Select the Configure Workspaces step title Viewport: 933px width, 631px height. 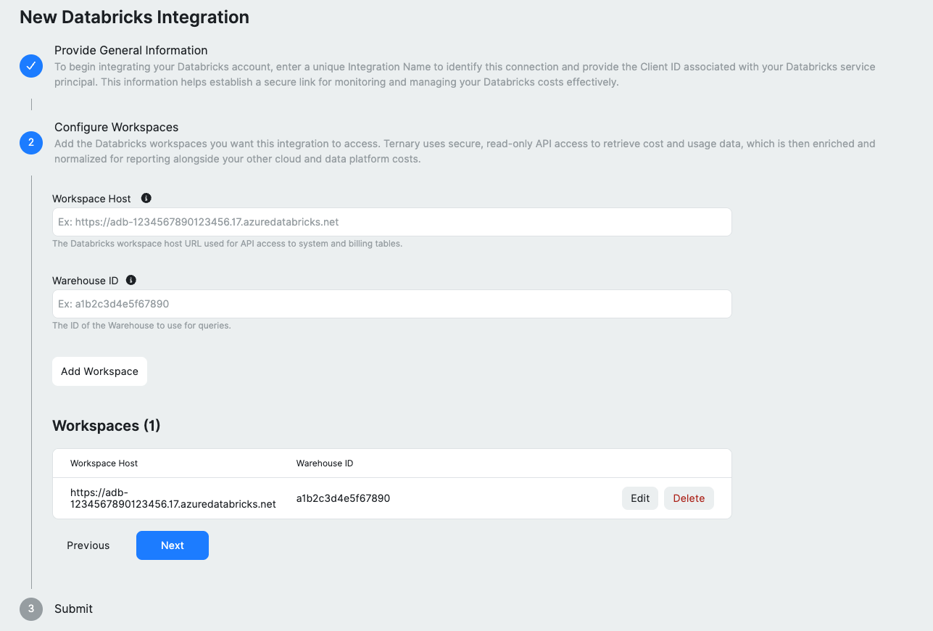(116, 127)
